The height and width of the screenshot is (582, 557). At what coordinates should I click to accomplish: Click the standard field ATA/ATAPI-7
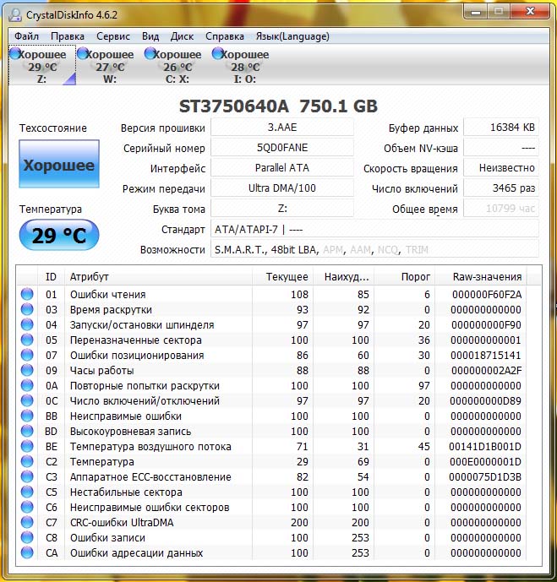click(x=374, y=229)
